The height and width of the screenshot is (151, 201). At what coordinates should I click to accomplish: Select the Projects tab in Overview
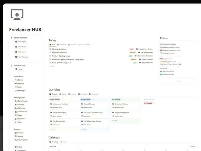click(x=54, y=94)
